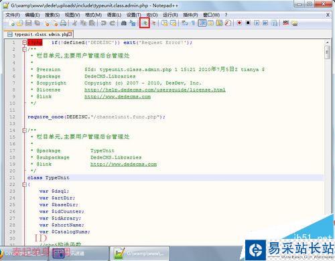Create a new document via toolbar
The width and height of the screenshot is (335, 261).
12,23
